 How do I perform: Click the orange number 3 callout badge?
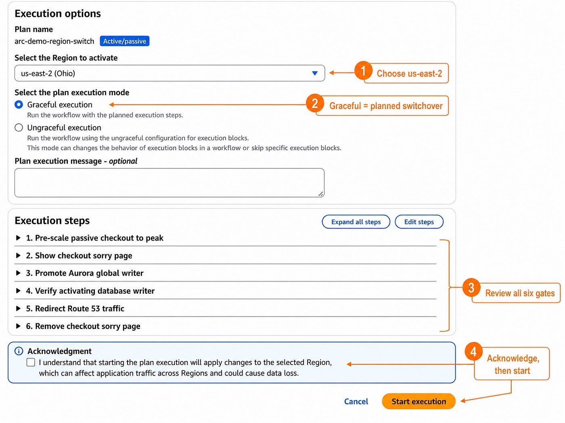pyautogui.click(x=471, y=287)
